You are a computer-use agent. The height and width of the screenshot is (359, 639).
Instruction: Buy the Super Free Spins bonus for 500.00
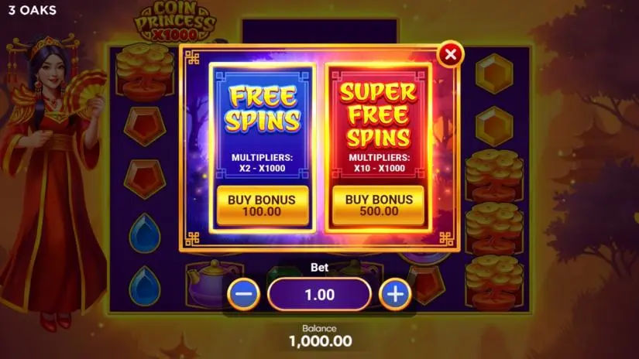tap(379, 206)
